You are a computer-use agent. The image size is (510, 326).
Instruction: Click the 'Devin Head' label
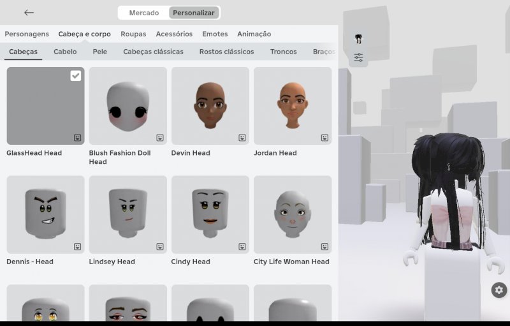(x=191, y=153)
